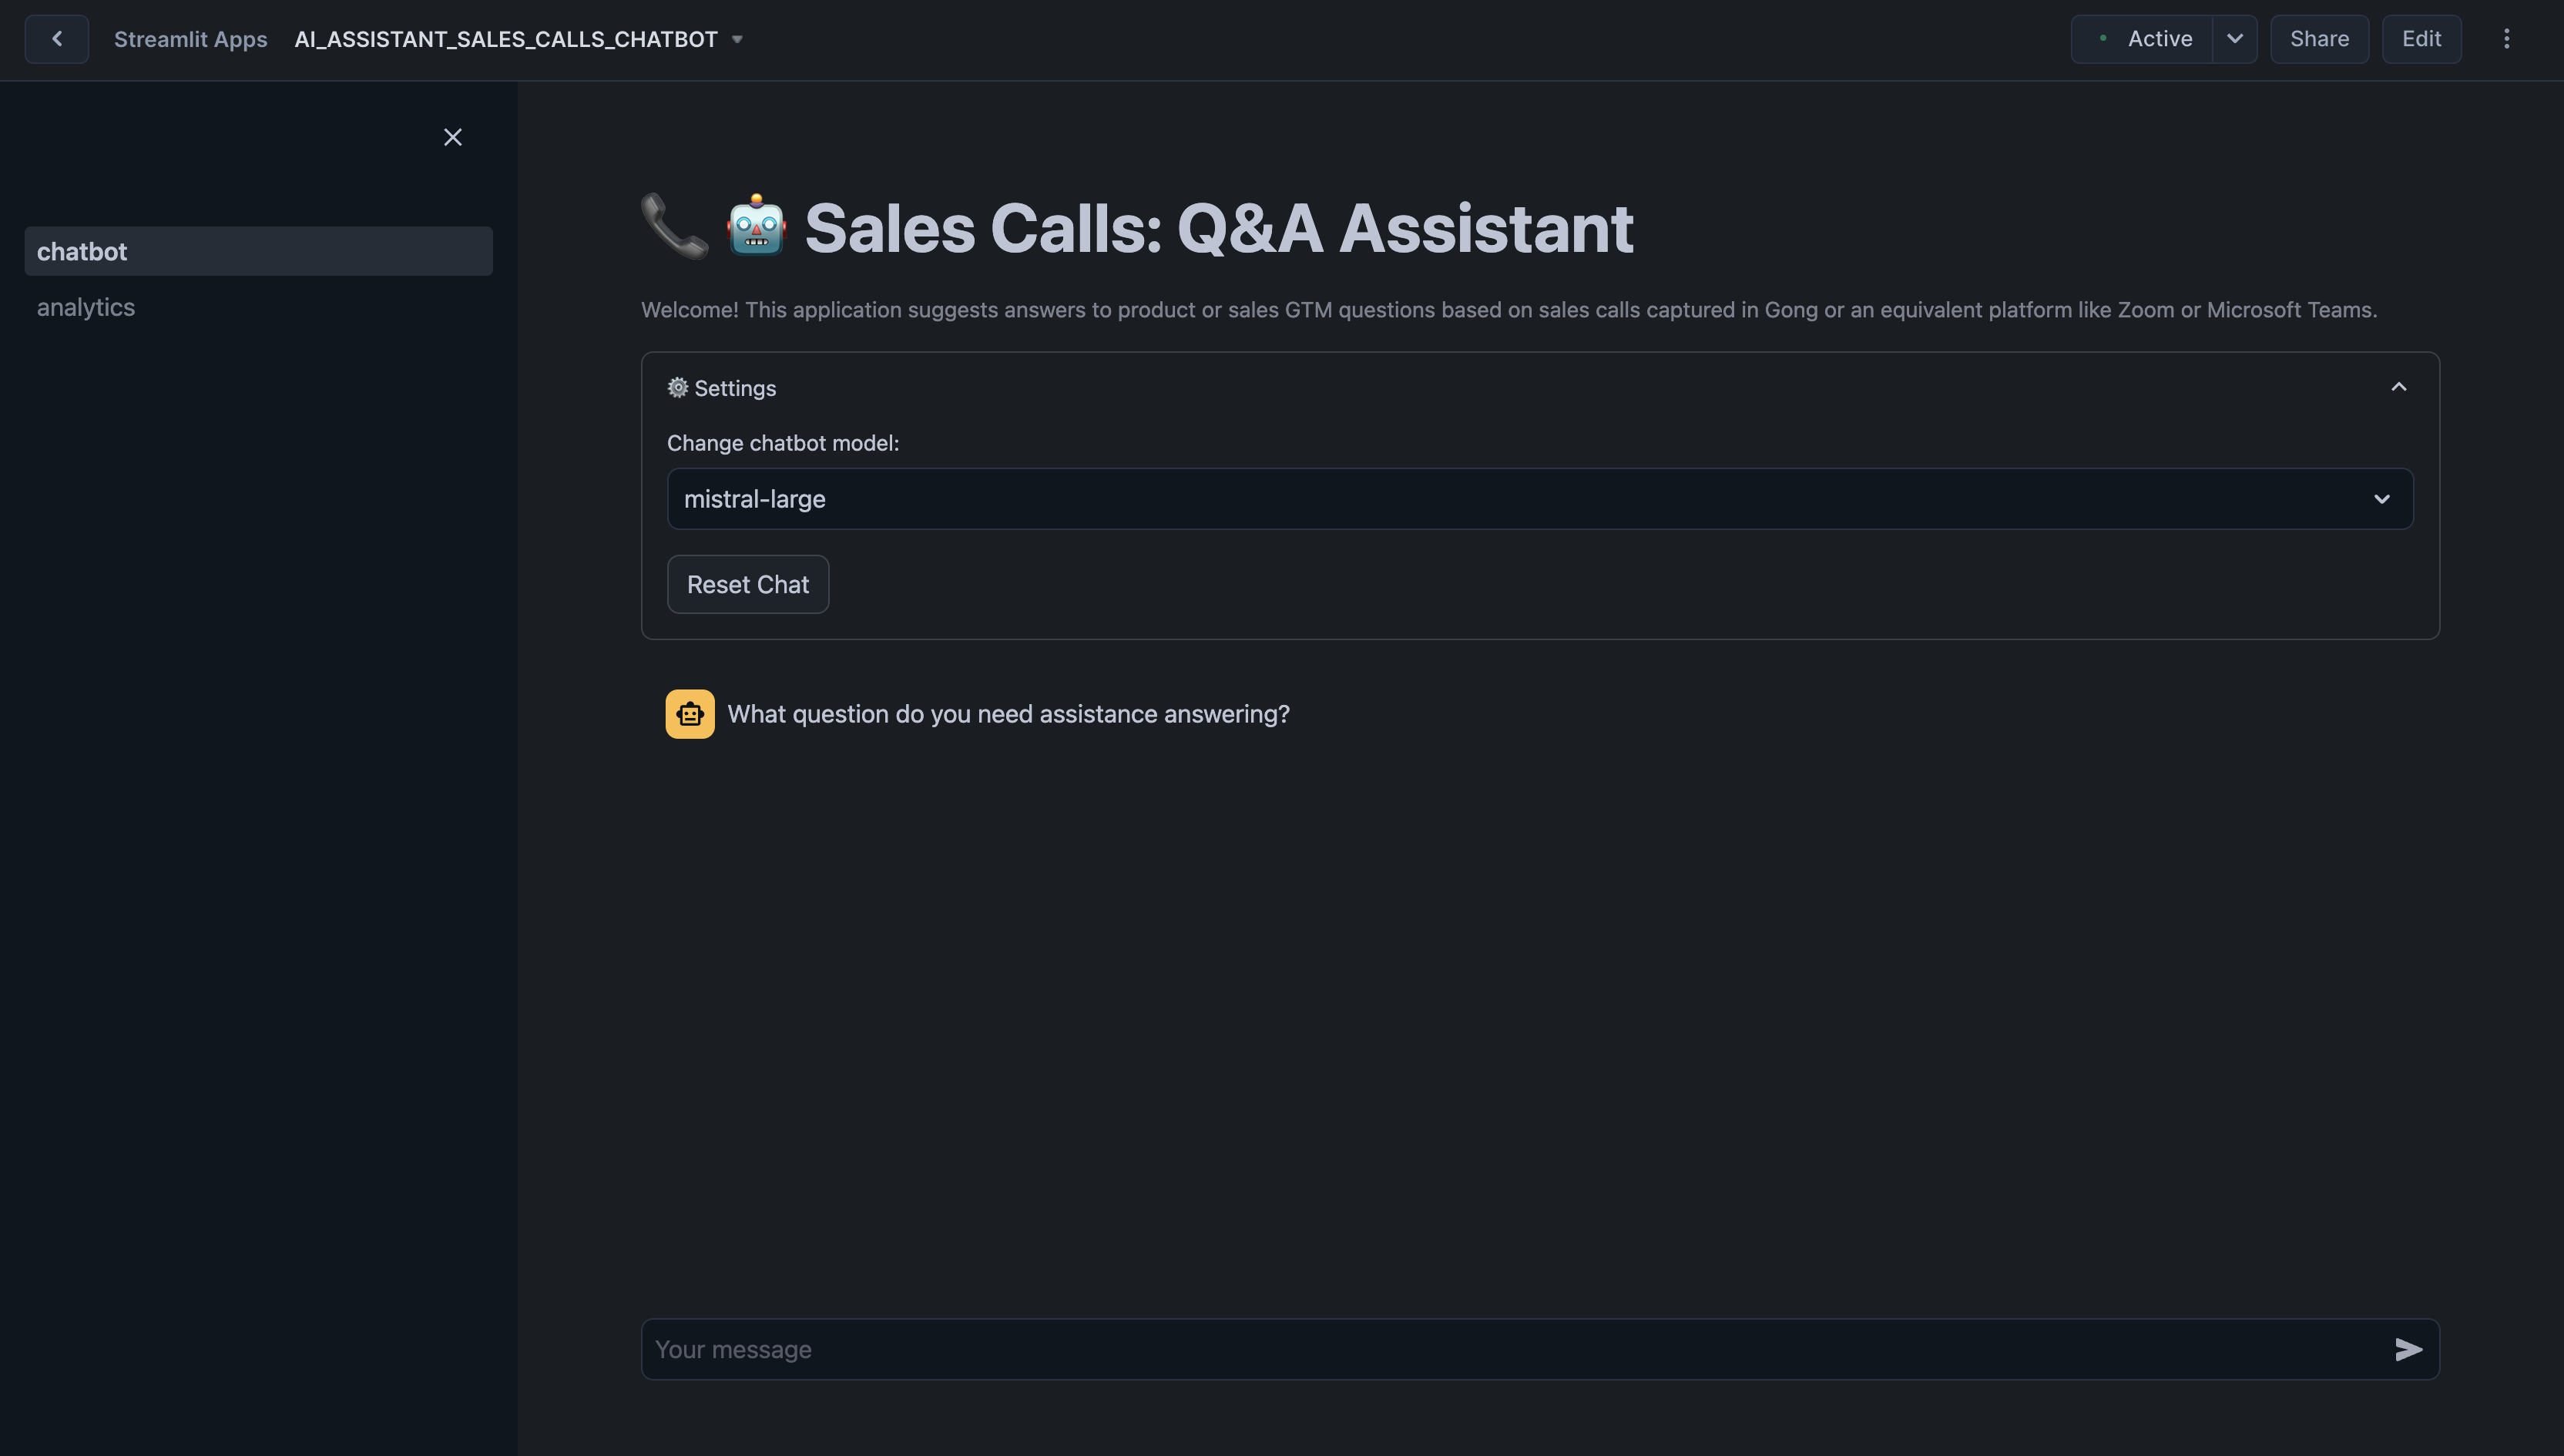Select the chatbot page in the sidebar
Screen dimensions: 2564x1456
[x=82, y=251]
